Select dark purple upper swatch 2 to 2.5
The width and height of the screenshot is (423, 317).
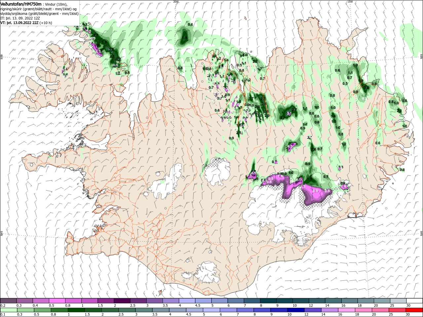(122, 301)
